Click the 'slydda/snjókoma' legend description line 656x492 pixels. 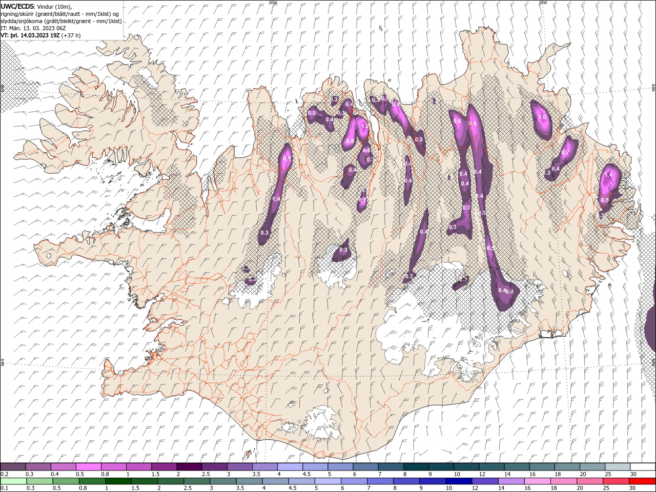point(61,21)
